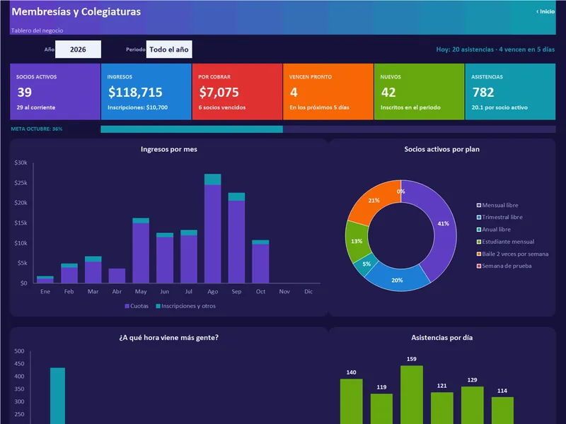Click the '¿A qué hora viene más gente?' title
This screenshot has height=424, width=566.
tap(168, 338)
